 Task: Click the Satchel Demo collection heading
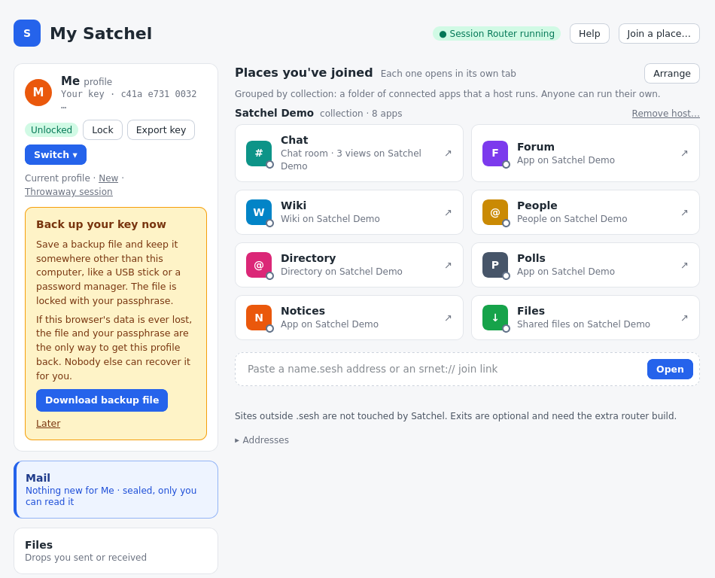(274, 113)
